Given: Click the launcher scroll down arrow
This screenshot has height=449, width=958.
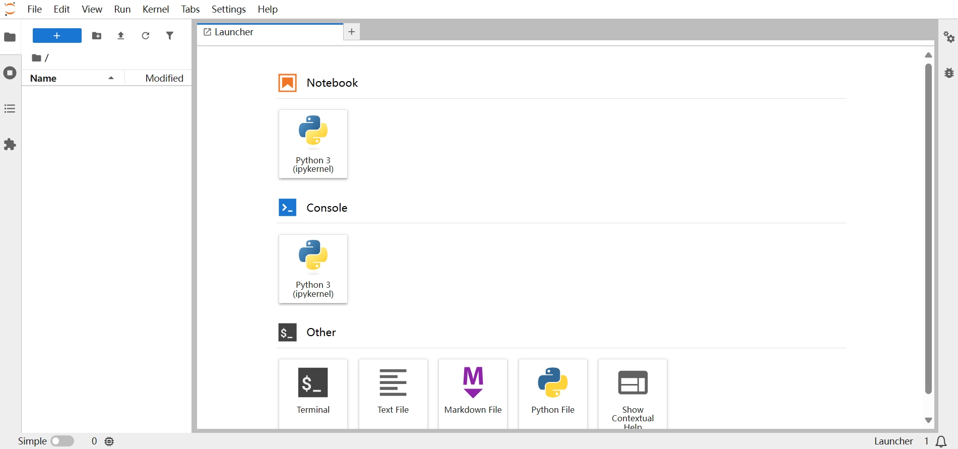Looking at the screenshot, I should click(x=928, y=420).
